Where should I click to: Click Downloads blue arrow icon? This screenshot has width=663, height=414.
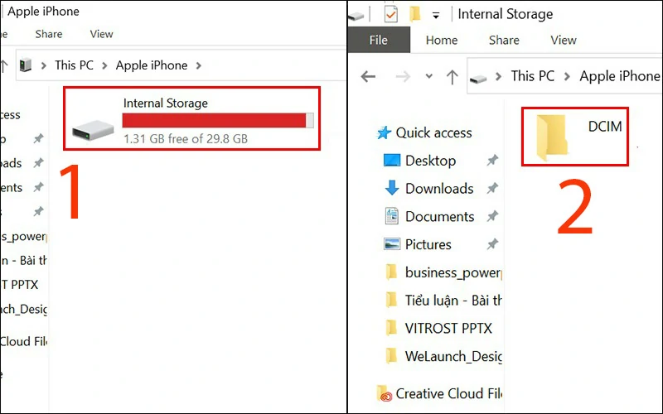click(x=391, y=188)
